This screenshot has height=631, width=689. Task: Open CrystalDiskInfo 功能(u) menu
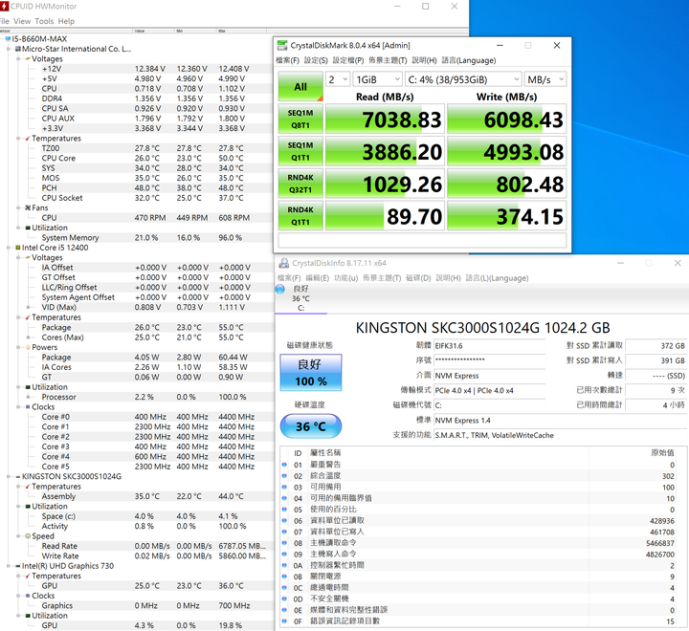(x=345, y=278)
